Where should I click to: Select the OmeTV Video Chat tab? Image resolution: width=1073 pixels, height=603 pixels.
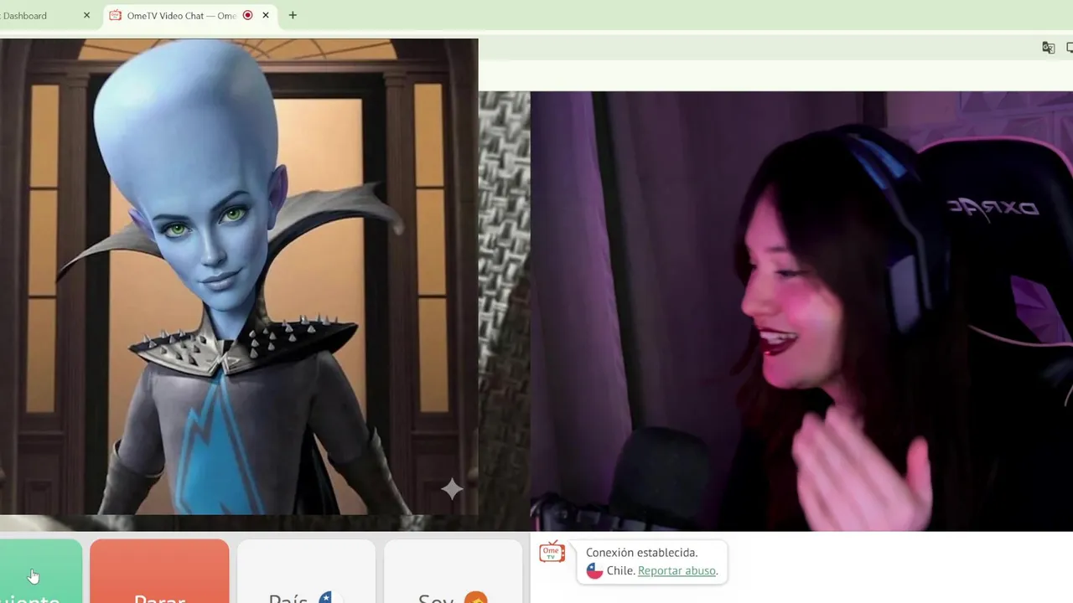click(190, 15)
